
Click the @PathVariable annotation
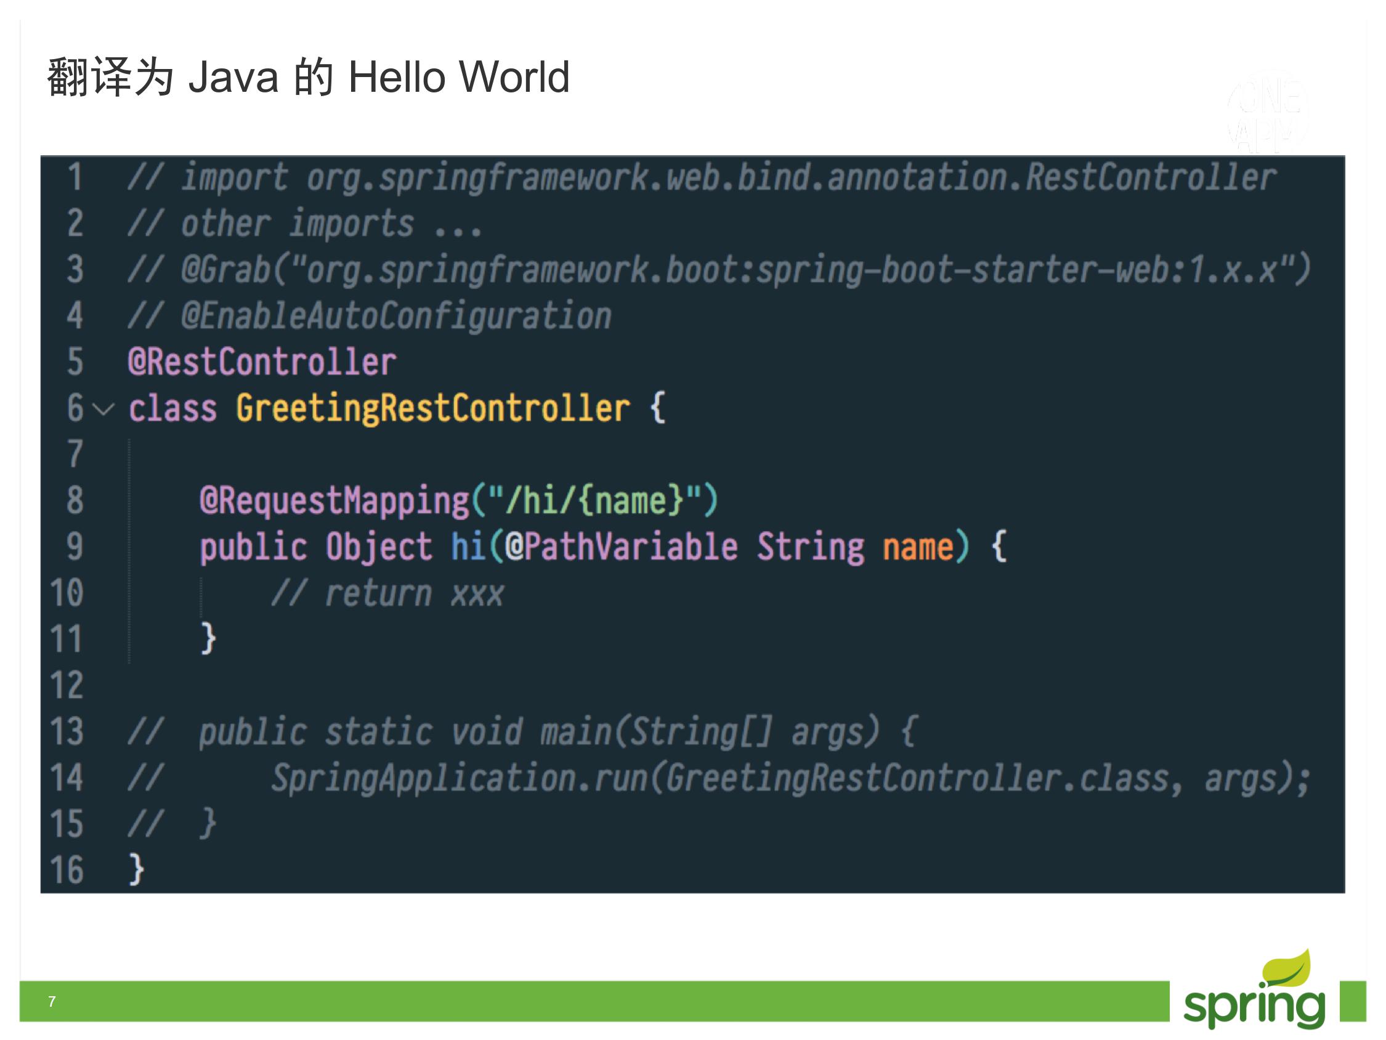pos(622,546)
